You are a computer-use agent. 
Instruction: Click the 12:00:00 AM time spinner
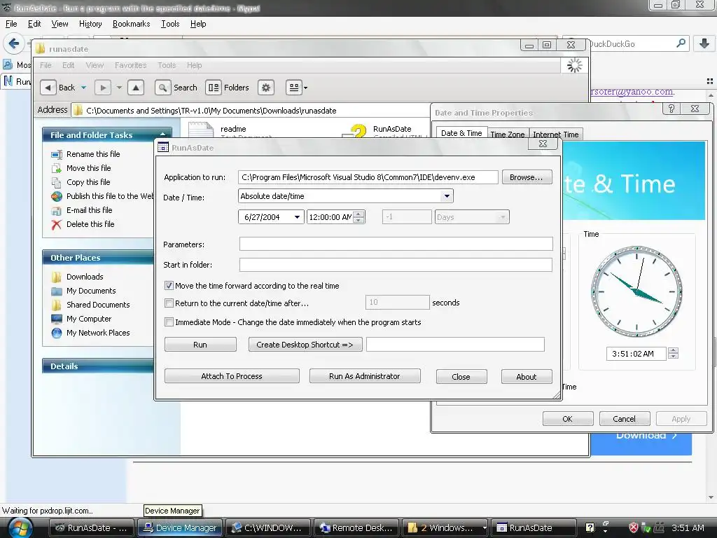tap(359, 217)
